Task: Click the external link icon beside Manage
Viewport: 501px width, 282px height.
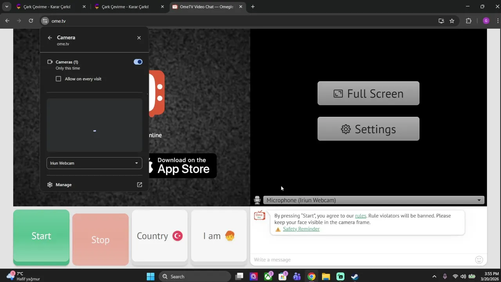Action: pos(139,184)
